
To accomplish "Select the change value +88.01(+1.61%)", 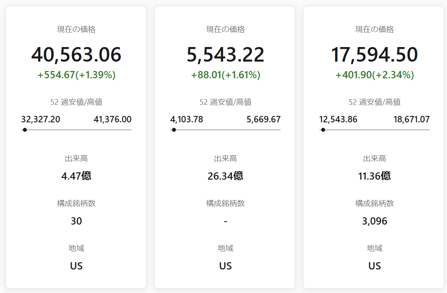I will (x=225, y=75).
